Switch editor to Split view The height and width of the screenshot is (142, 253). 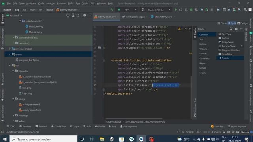click(232, 24)
